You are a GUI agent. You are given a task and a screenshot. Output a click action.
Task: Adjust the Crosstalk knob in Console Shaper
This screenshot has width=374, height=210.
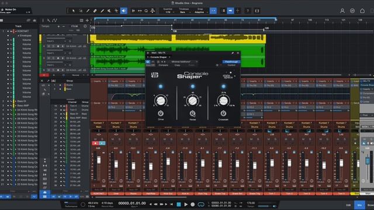point(223,101)
